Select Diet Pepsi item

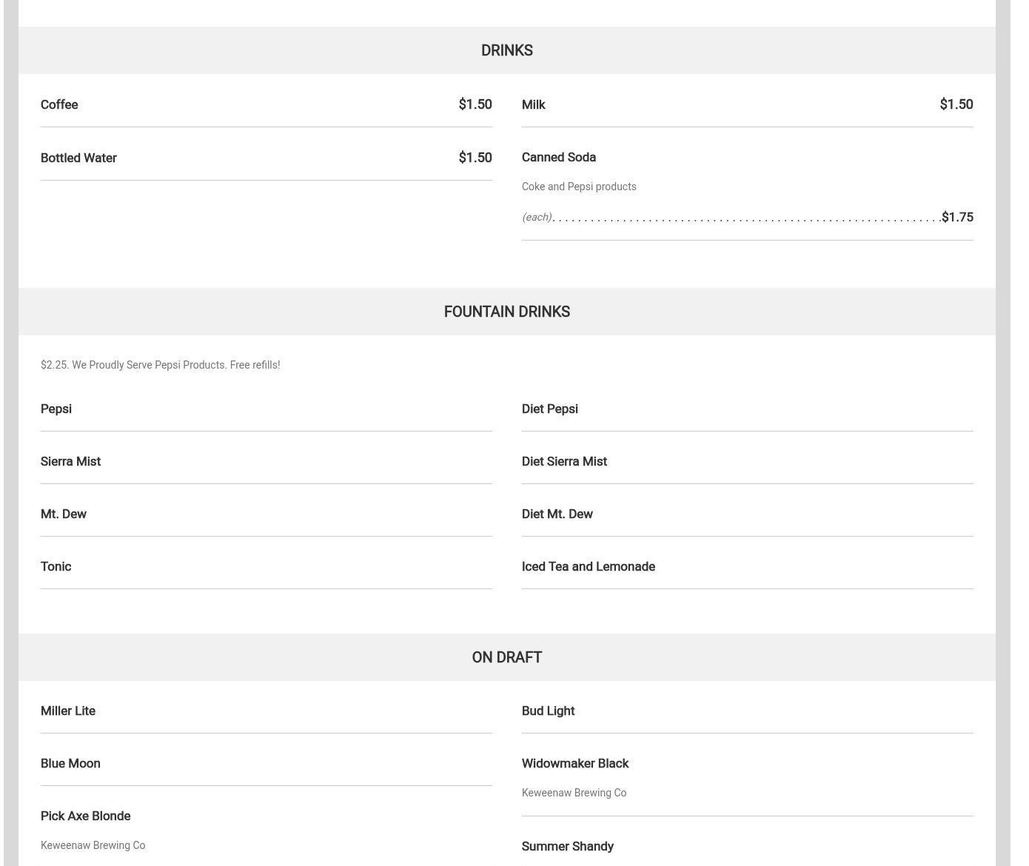550,409
